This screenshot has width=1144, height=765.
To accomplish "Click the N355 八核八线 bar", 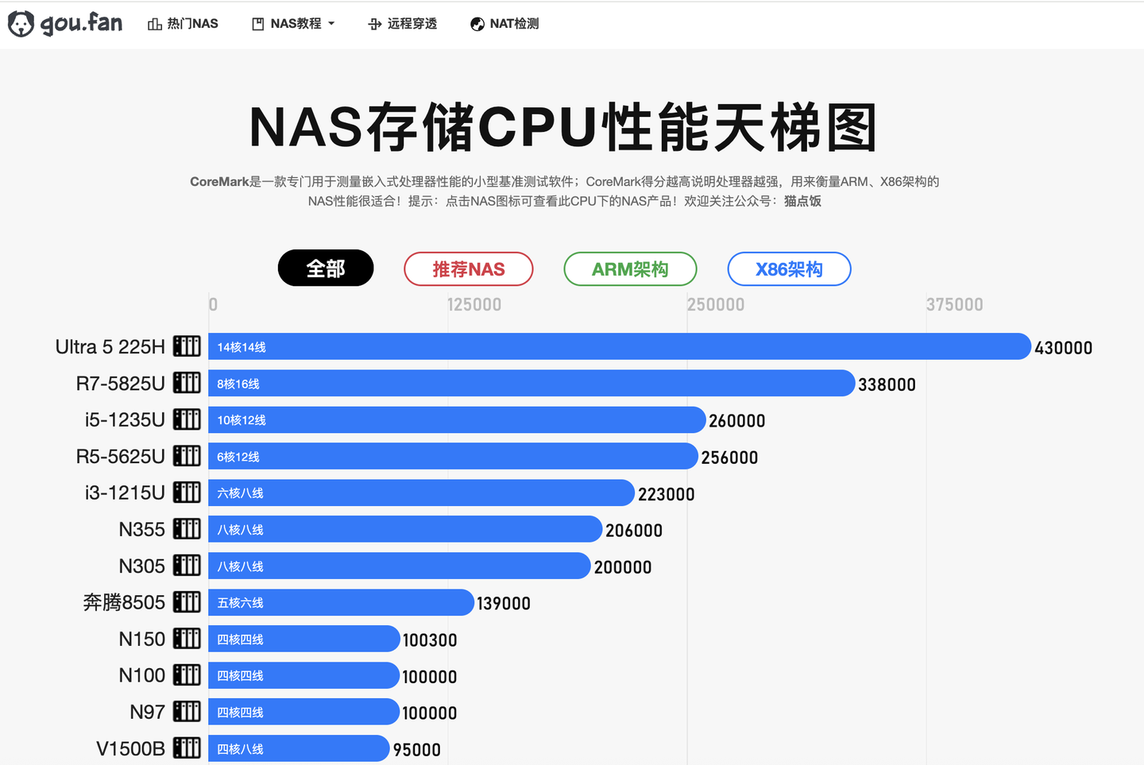I will tap(405, 529).
